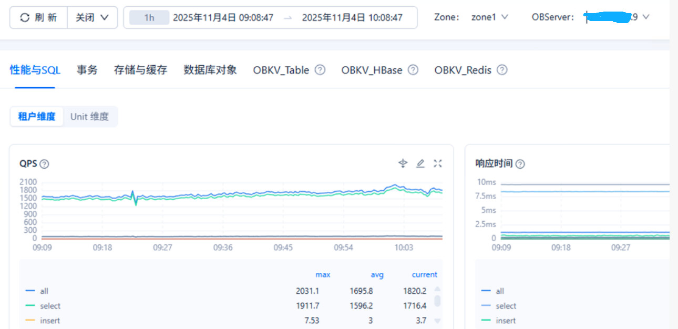Click help icon next to QPS title
The height and width of the screenshot is (329, 678).
[45, 164]
